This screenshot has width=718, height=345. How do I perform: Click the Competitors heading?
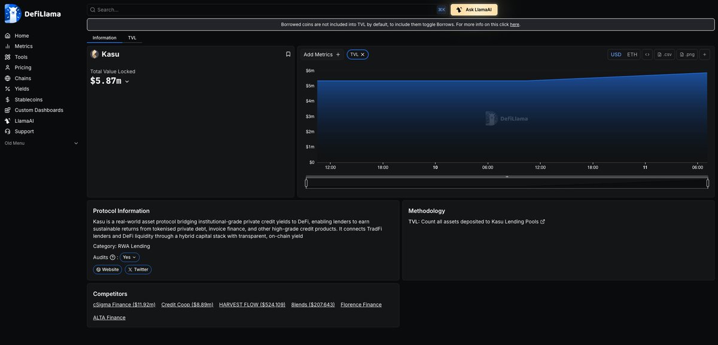(110, 294)
